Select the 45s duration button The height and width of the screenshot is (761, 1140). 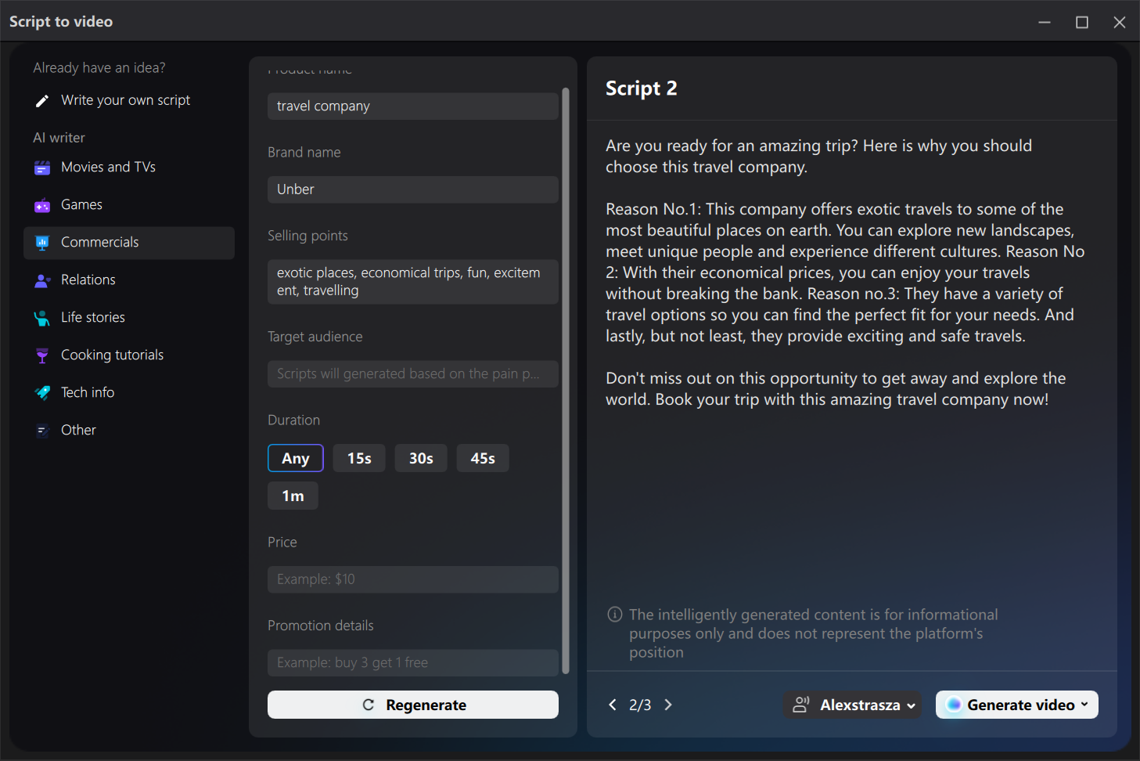pos(483,458)
